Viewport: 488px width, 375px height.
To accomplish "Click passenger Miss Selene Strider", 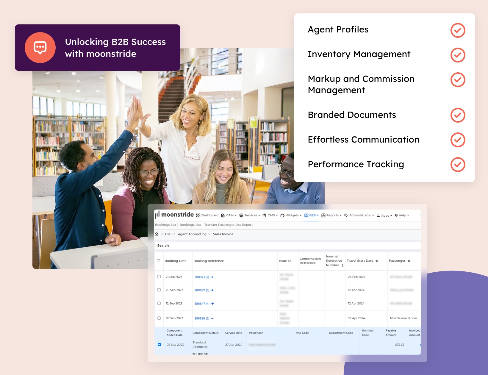I will click(403, 318).
